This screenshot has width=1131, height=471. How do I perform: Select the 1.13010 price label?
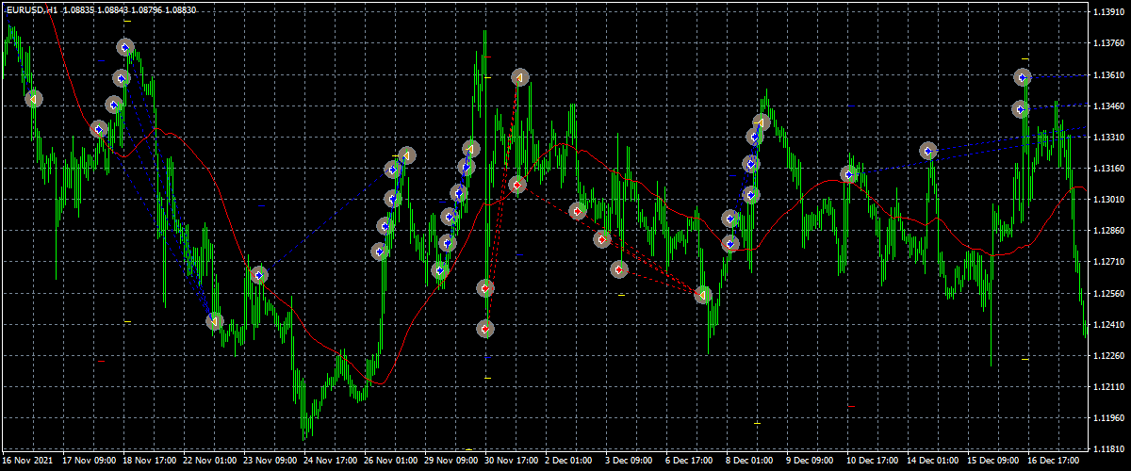1109,200
